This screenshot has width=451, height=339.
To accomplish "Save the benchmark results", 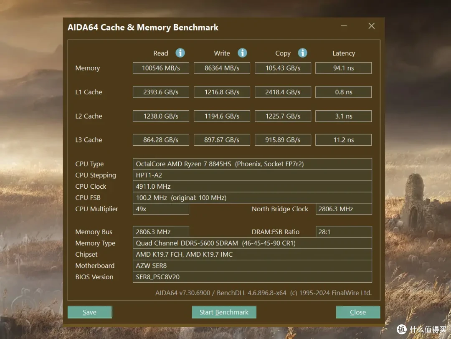I will point(89,312).
